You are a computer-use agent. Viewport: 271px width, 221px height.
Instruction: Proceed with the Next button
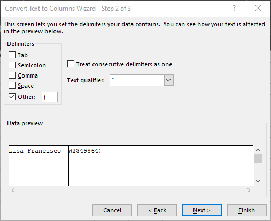click(202, 210)
